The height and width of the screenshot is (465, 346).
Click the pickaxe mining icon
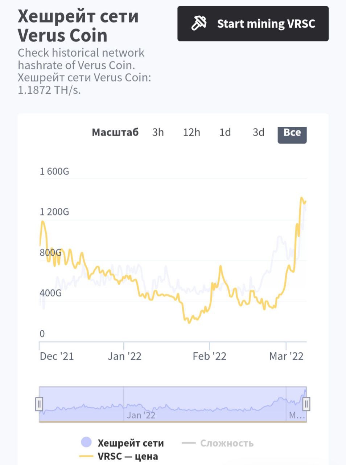click(x=199, y=24)
